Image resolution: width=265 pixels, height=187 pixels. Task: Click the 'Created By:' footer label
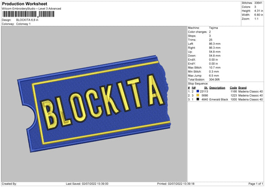click(9, 184)
